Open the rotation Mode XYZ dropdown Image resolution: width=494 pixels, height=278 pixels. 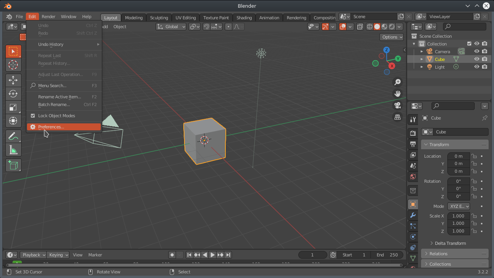tap(458, 206)
